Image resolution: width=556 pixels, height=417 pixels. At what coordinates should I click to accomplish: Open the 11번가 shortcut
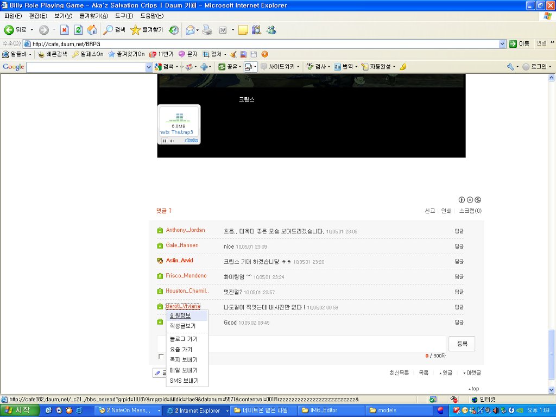click(x=162, y=54)
